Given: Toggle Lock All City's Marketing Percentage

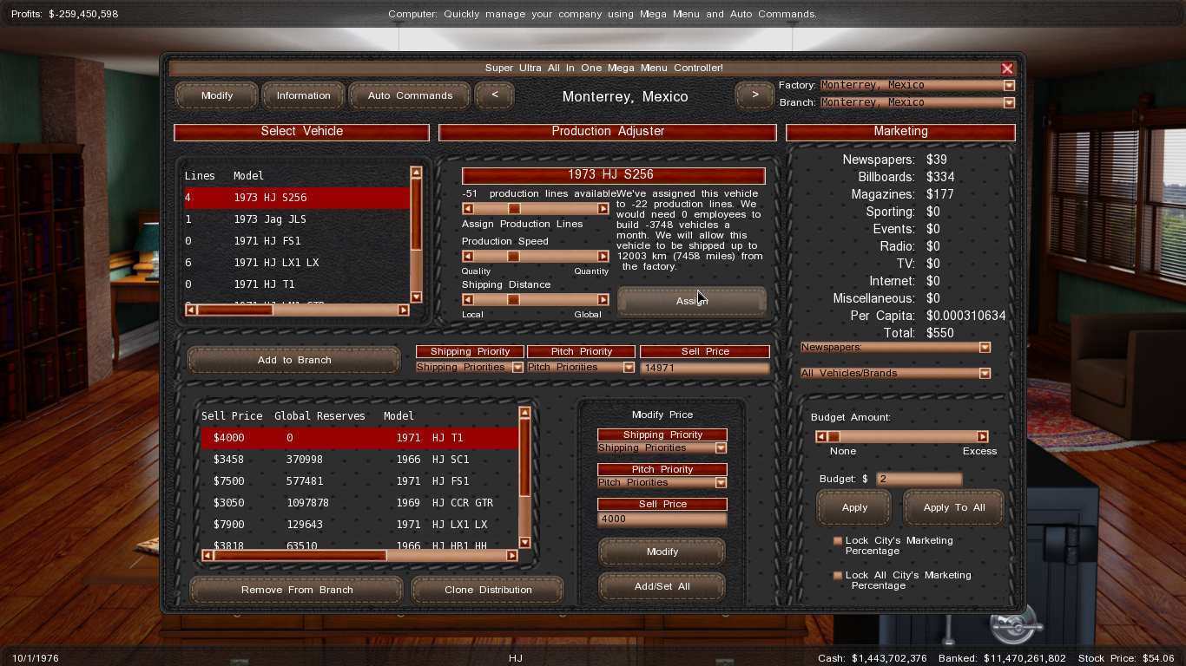Looking at the screenshot, I should tap(838, 576).
